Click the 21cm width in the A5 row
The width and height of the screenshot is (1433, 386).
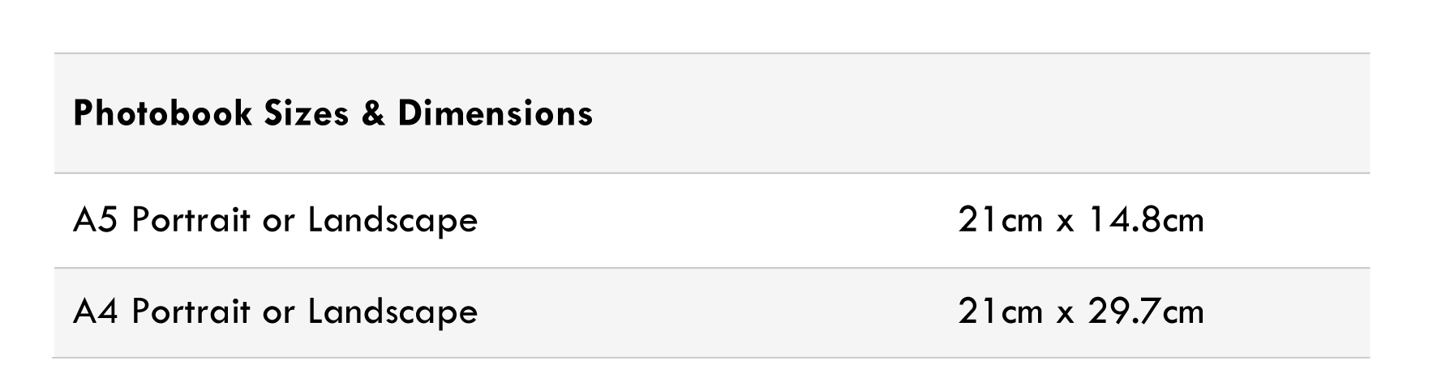coord(1000,220)
